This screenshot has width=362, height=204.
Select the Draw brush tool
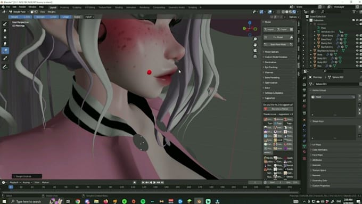click(5, 24)
